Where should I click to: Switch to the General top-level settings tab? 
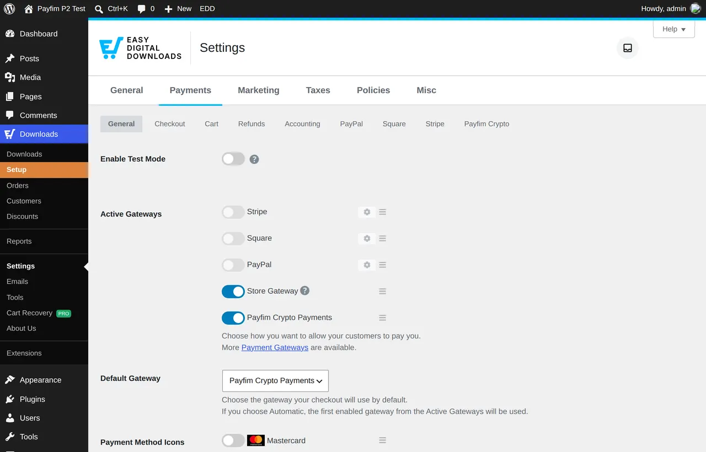coord(127,90)
